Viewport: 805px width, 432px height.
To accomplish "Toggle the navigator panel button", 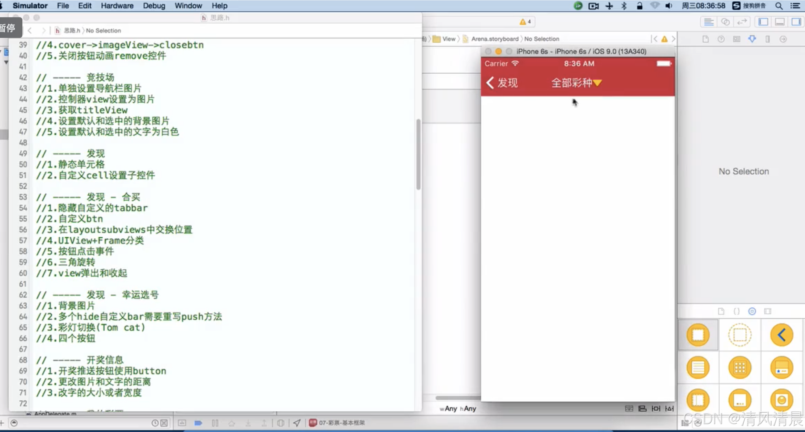I will [x=763, y=22].
